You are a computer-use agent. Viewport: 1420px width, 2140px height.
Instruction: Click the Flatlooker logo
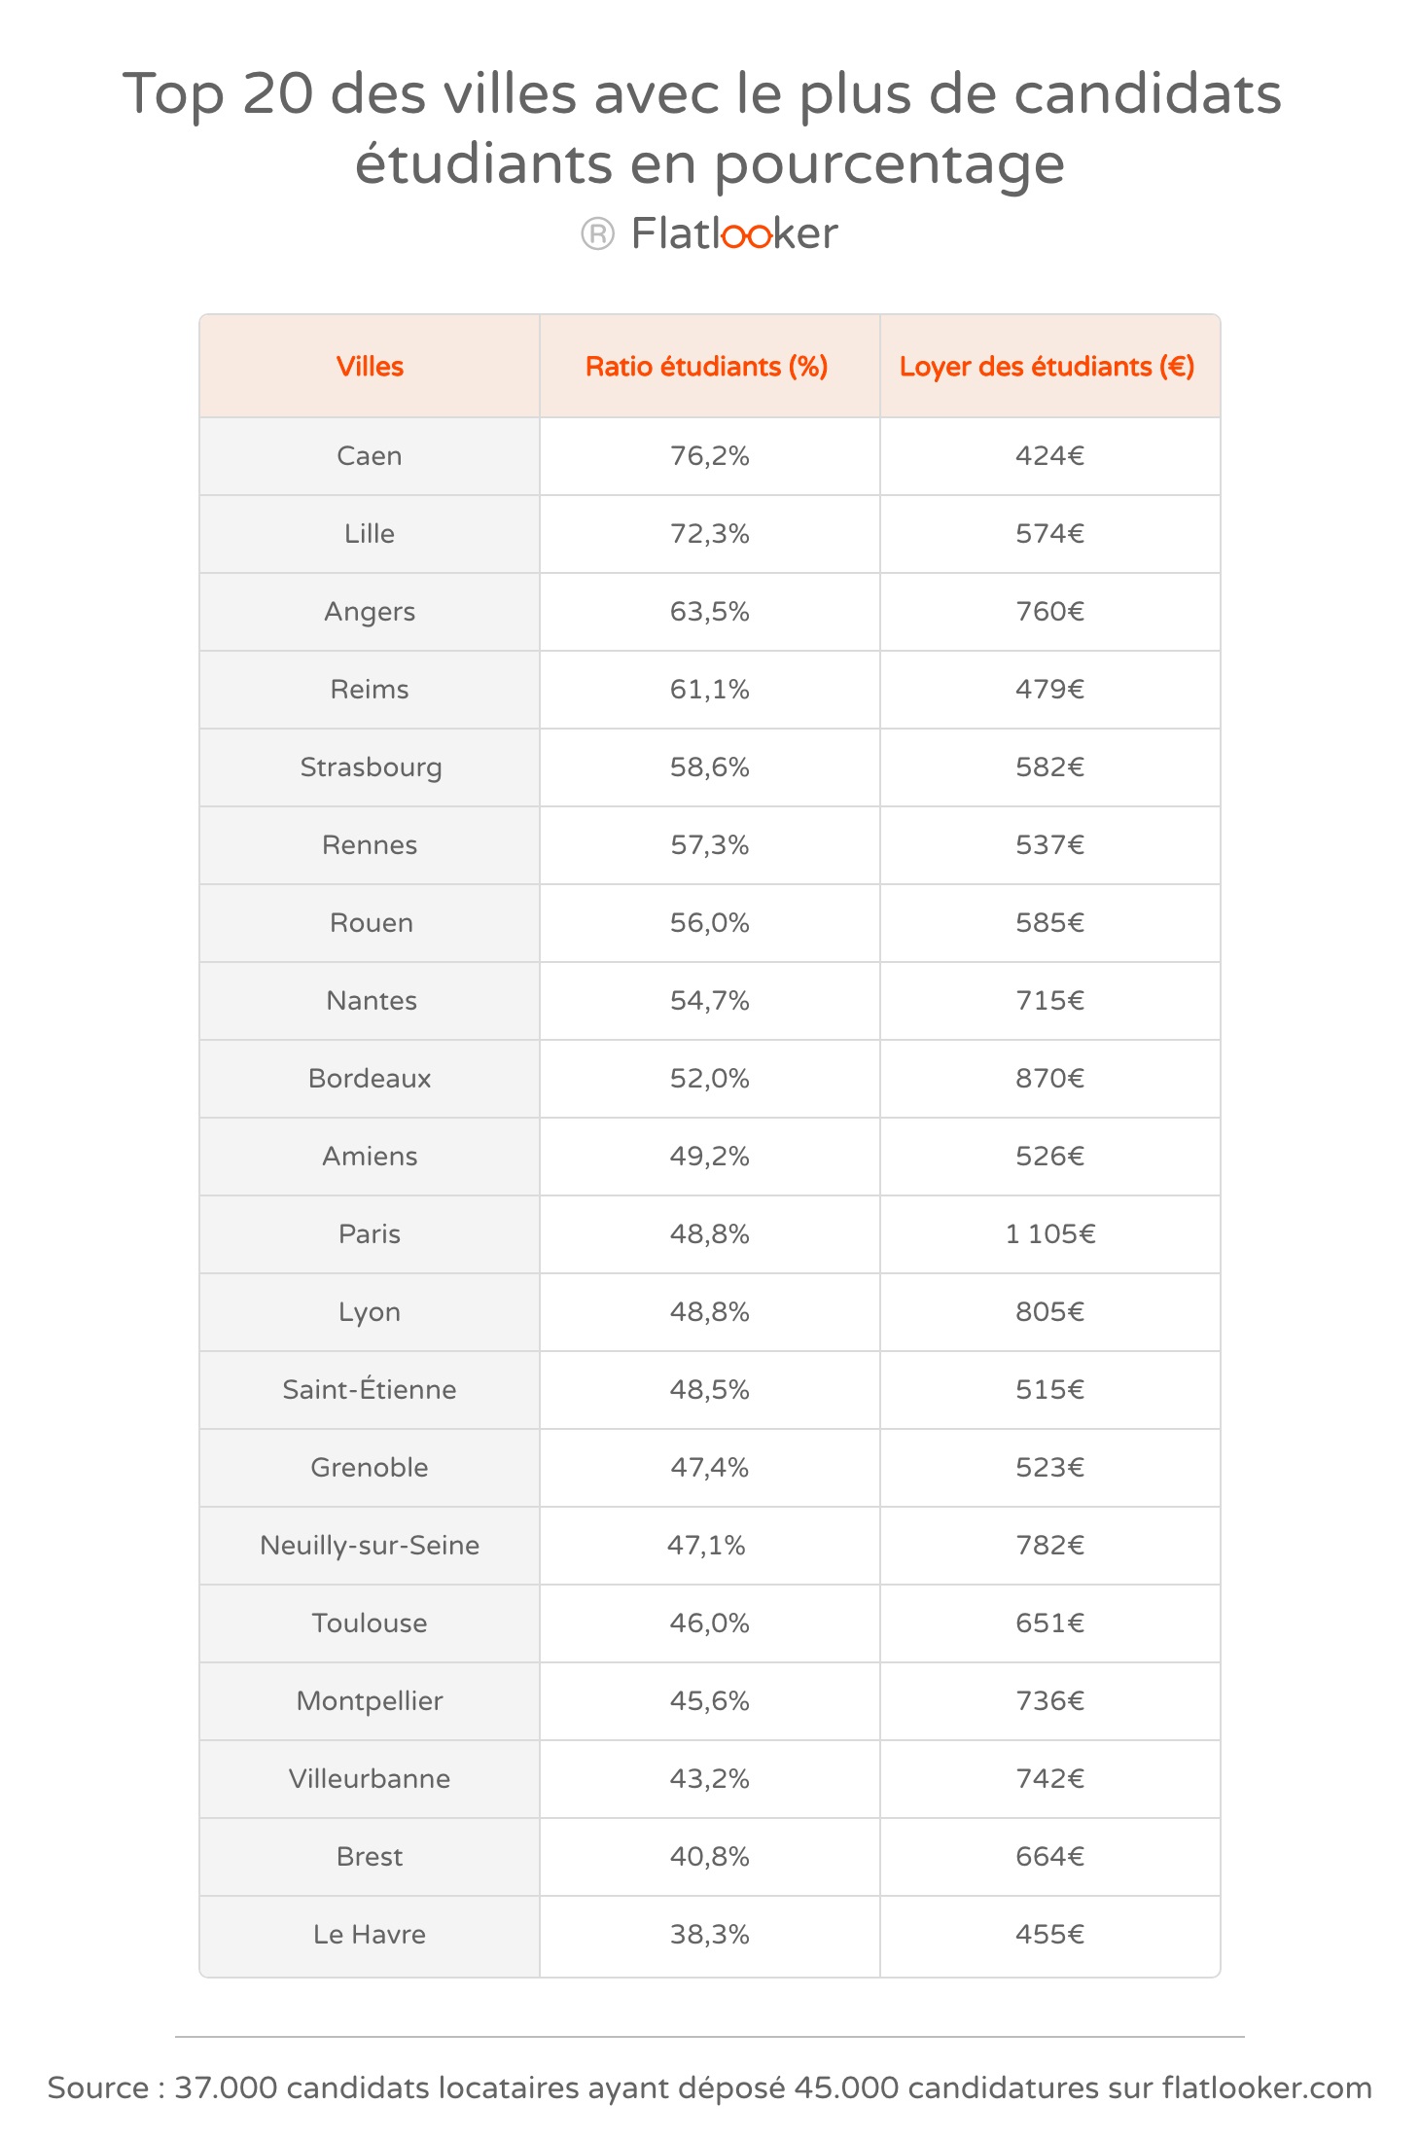(734, 233)
